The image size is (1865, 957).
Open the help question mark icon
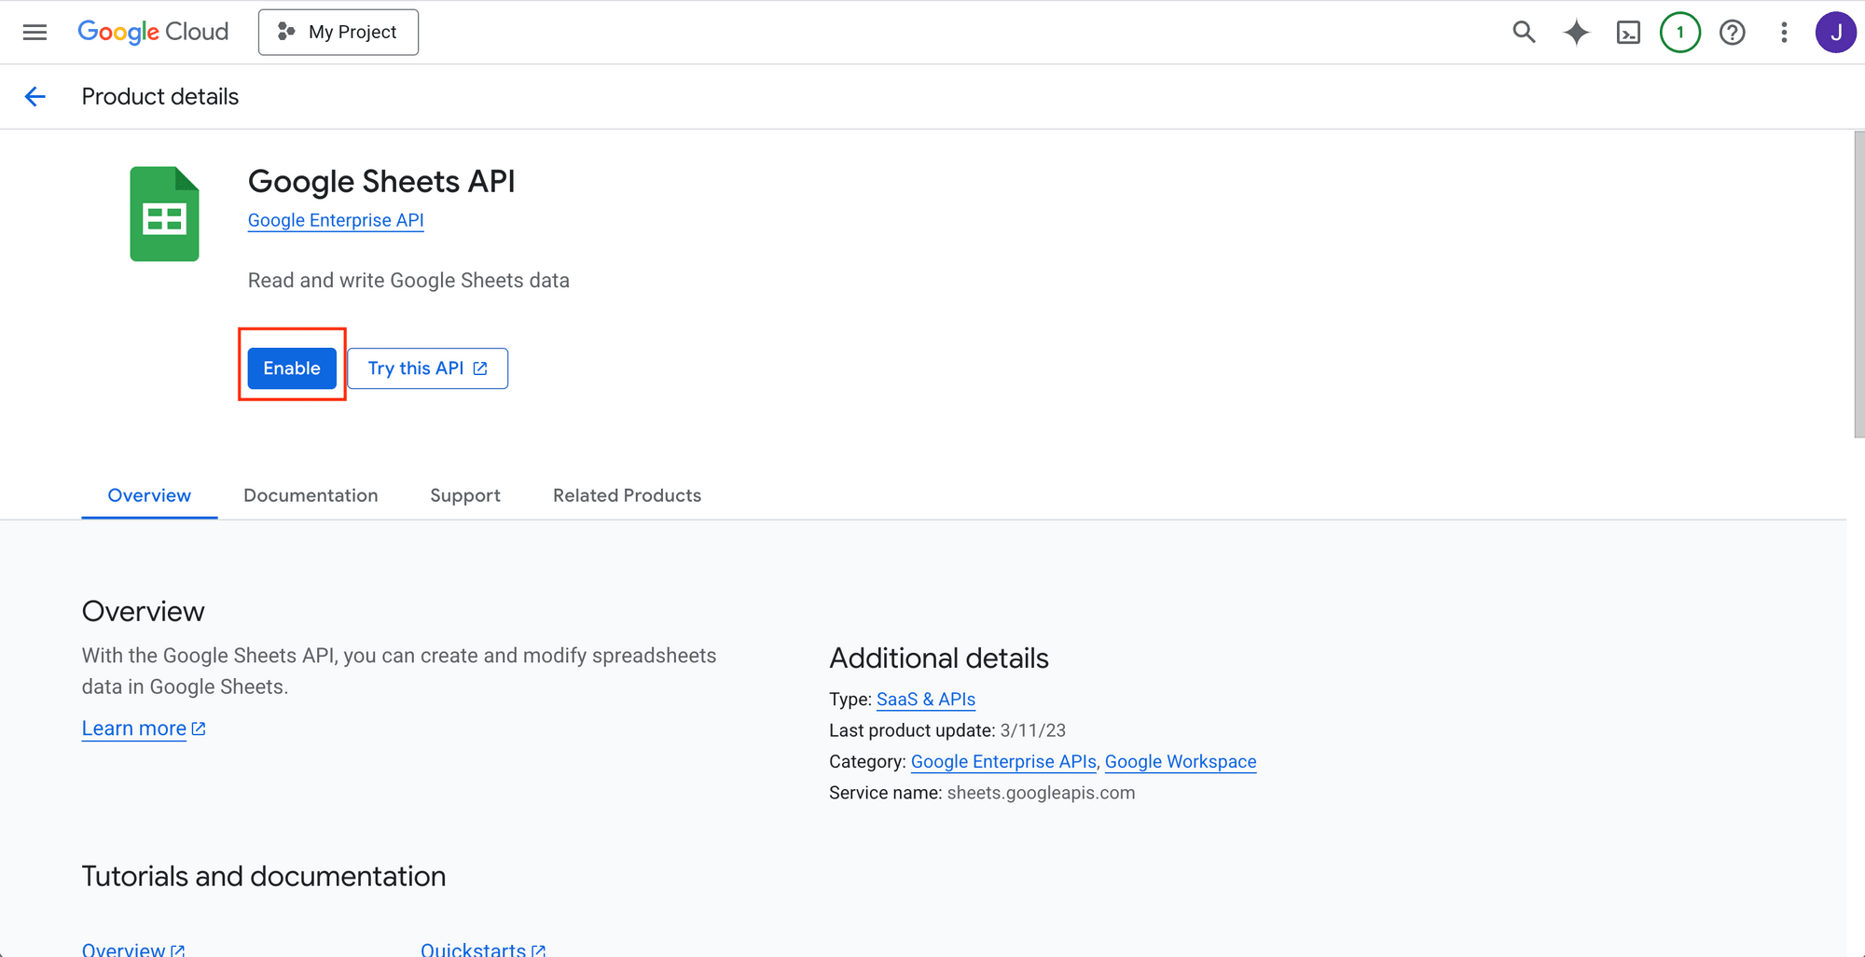pyautogui.click(x=1733, y=33)
